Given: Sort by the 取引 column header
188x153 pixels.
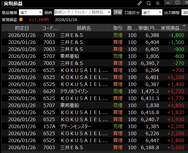Looking at the screenshot, I should [x=118, y=28].
